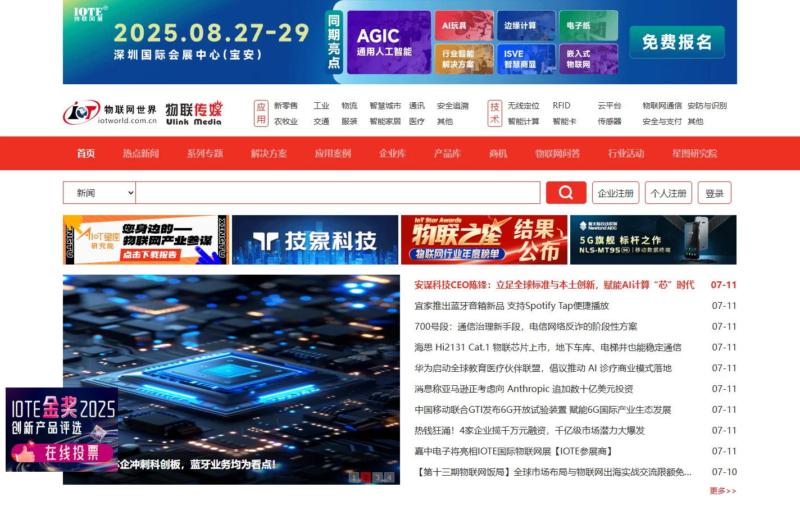
Task: Select carousel slide indicator 1
Action: pos(354,477)
